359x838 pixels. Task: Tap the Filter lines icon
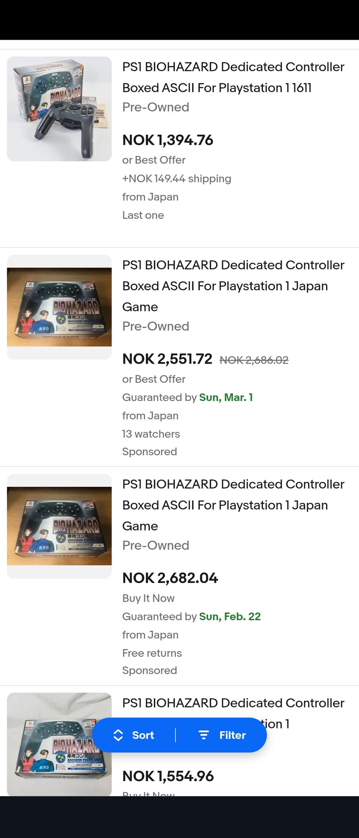click(x=203, y=735)
